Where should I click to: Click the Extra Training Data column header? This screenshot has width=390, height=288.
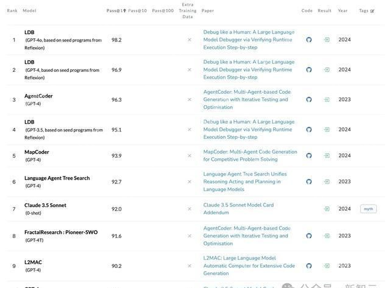[188, 11]
